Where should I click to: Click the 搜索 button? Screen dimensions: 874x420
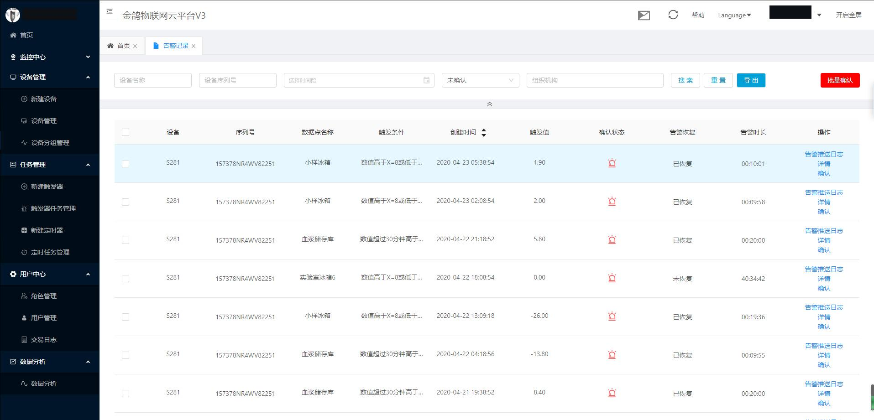pos(686,80)
